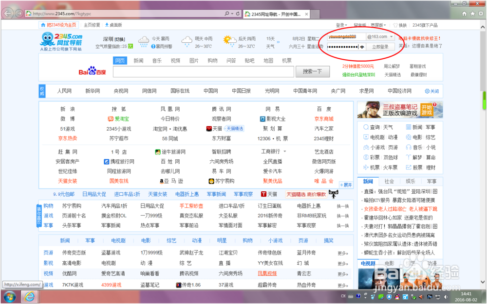487x304 pixels.
Task: Click the 影视大全 film icon
Action: coord(262,119)
